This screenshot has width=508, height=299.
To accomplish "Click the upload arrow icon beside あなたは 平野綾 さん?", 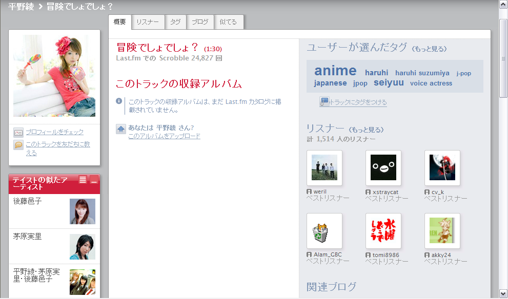I will tap(121, 129).
